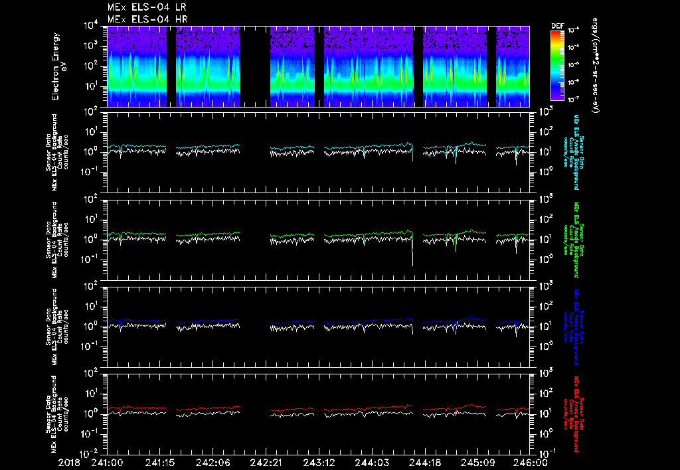Click the cyan count rate trace above 241:00
Image resolution: width=680 pixels, height=470 pixels.
tap(137, 146)
